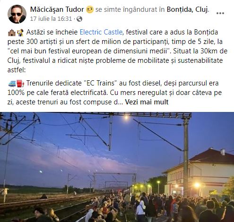Click the thoughtful feeling emoji beside the author name

coord(90,9)
